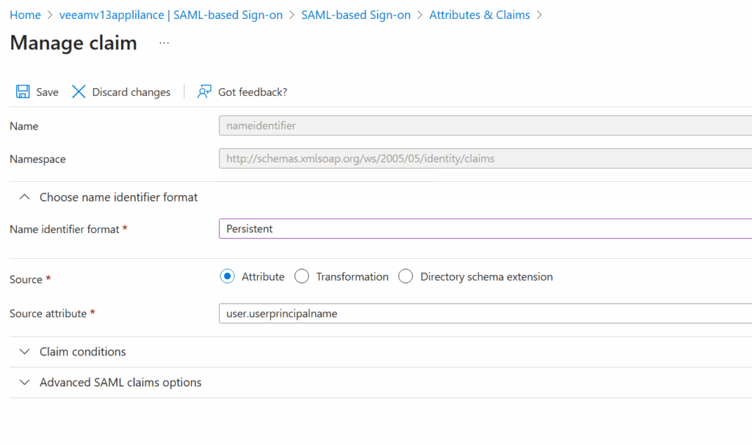Click the Name field containing nameidentifier
This screenshot has height=445, width=752.
[x=485, y=125]
